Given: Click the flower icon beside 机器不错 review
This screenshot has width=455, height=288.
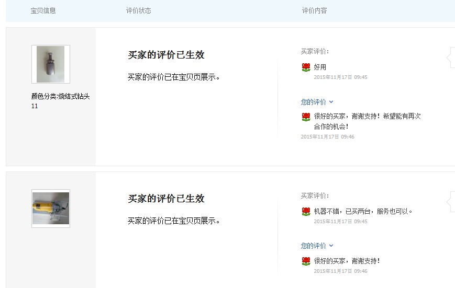Looking at the screenshot, I should [306, 212].
